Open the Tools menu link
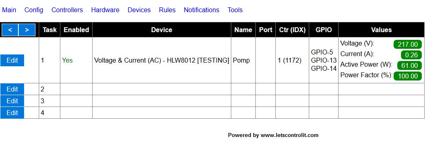Image resolution: width=443 pixels, height=150 pixels. tap(235, 10)
